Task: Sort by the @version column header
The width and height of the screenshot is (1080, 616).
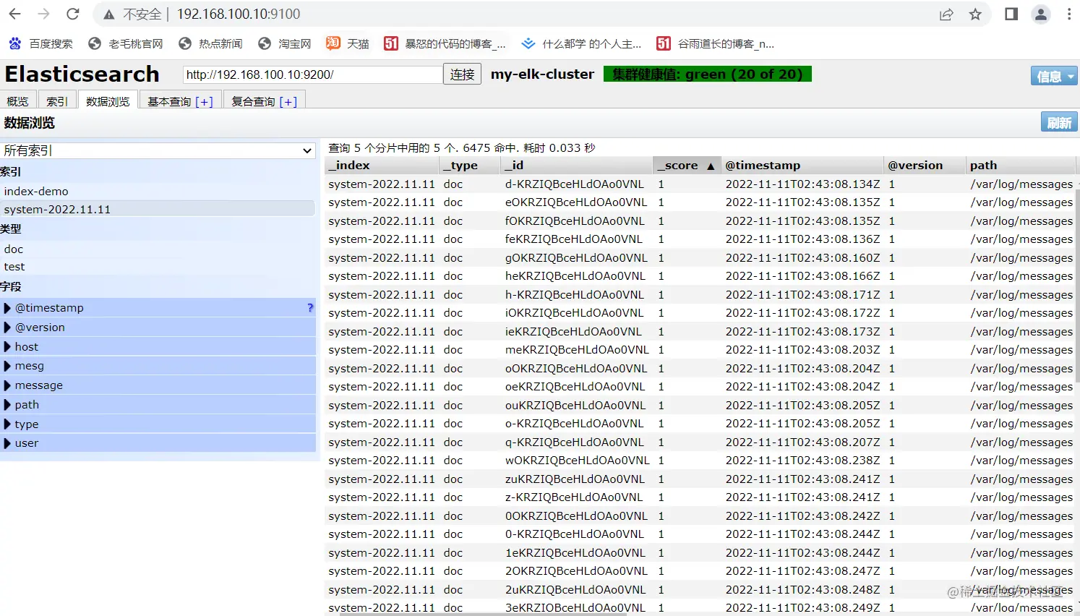Action: pyautogui.click(x=925, y=165)
